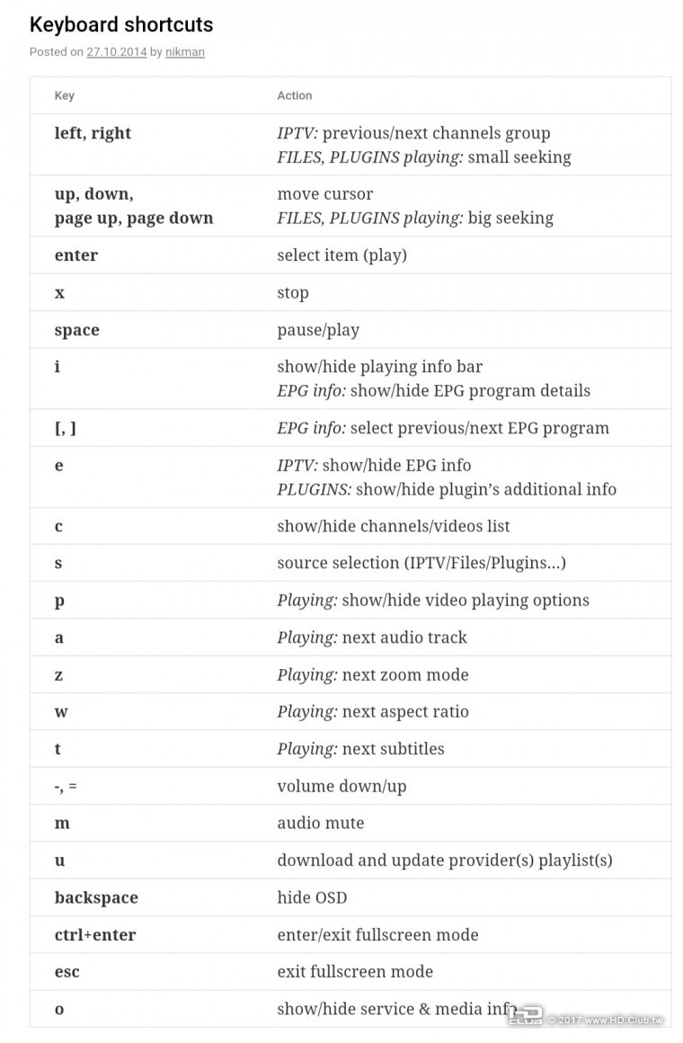Click the 'select item (play)' action text
683x1043 pixels.
(341, 255)
